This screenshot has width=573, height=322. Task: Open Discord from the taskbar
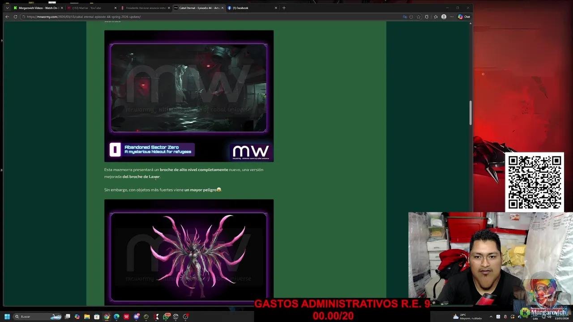(x=137, y=317)
